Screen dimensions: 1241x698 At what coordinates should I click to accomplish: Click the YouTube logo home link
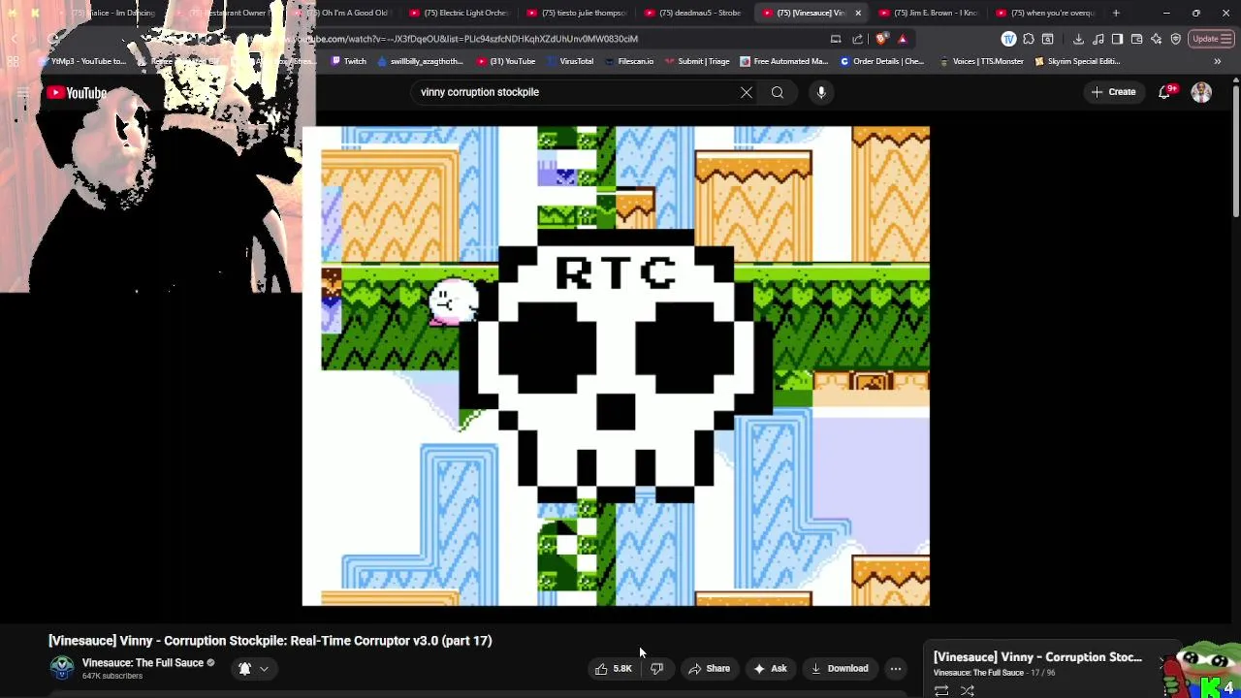pyautogui.click(x=77, y=93)
